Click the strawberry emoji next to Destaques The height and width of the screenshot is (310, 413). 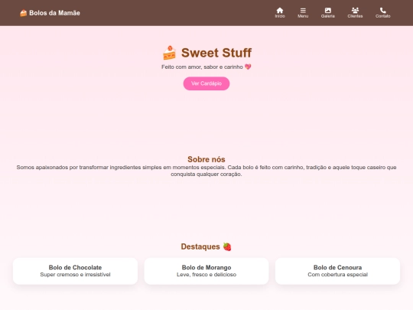pyautogui.click(x=227, y=246)
